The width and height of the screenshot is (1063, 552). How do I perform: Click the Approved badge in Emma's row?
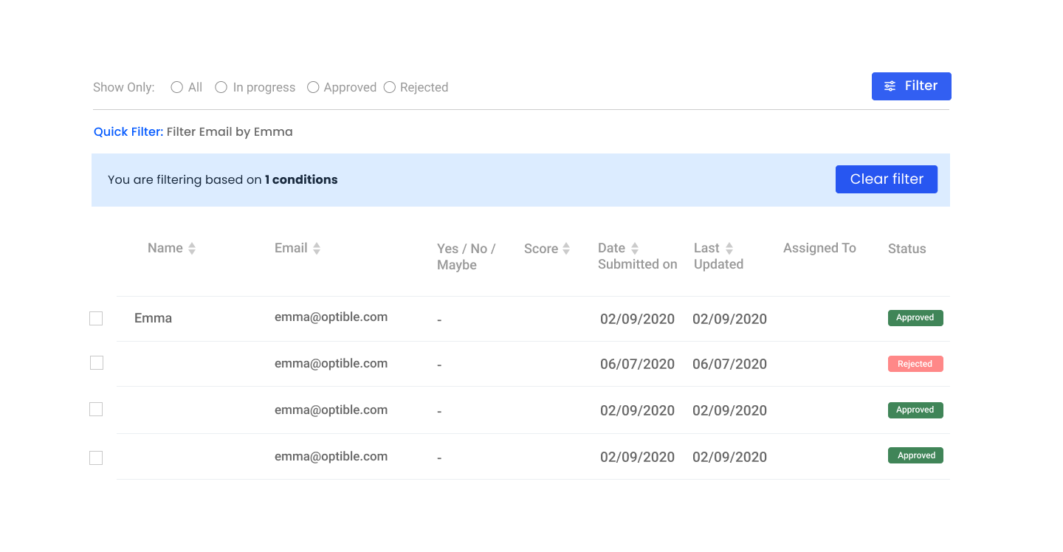(x=915, y=318)
